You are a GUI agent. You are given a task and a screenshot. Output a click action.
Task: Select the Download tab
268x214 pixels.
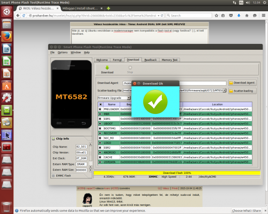coord(133,60)
